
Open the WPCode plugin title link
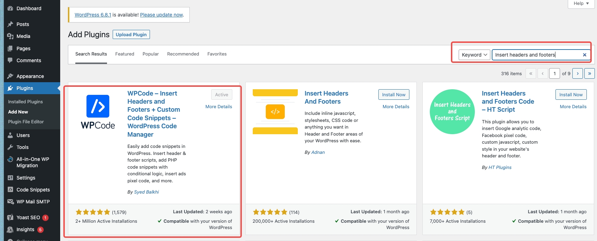click(154, 114)
